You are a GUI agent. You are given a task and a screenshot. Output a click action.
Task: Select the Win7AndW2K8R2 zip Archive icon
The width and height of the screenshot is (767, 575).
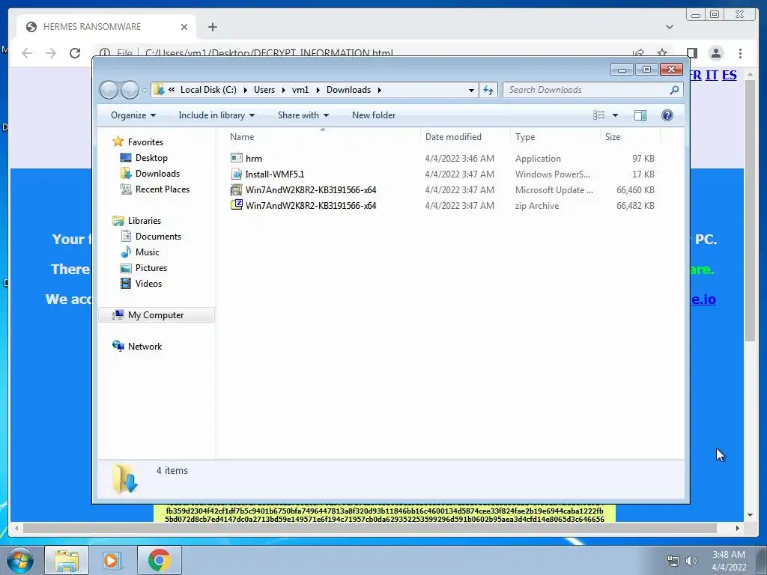(237, 205)
